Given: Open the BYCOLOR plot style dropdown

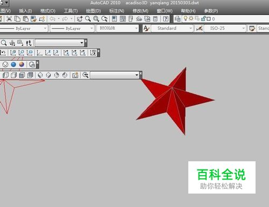Looking at the screenshot, I should 118,28.
